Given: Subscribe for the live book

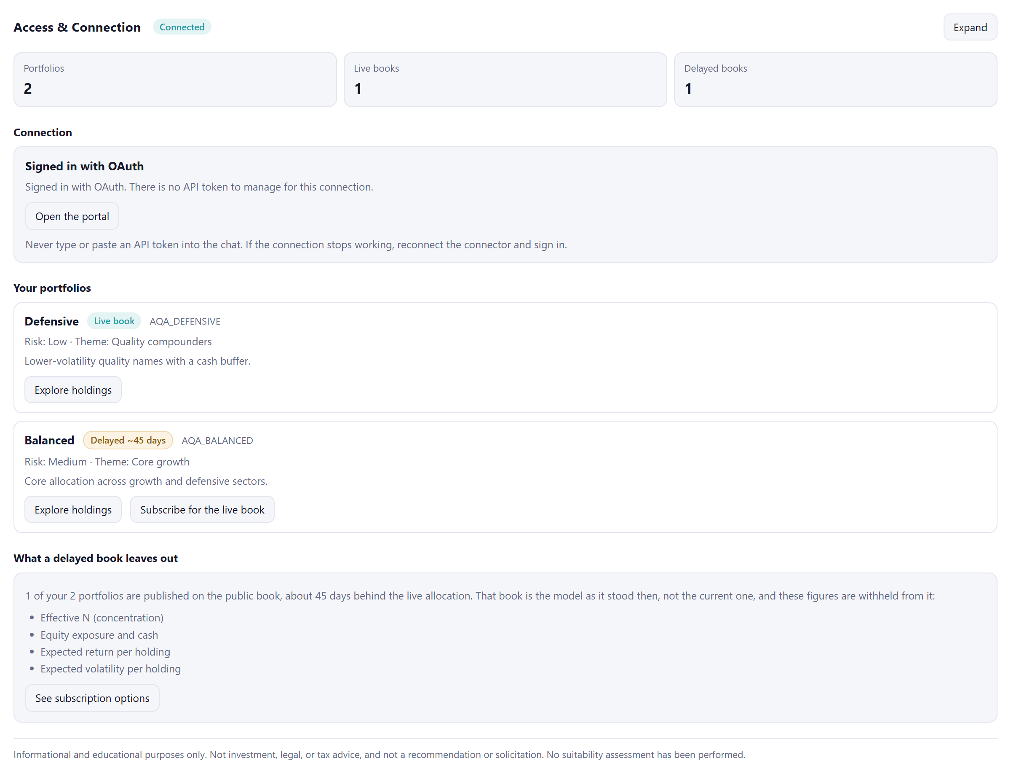Looking at the screenshot, I should tap(202, 509).
